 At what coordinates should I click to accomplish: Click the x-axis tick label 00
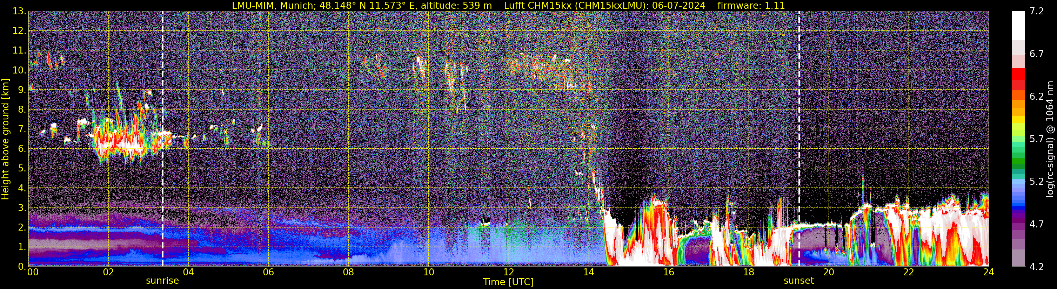pos(33,272)
